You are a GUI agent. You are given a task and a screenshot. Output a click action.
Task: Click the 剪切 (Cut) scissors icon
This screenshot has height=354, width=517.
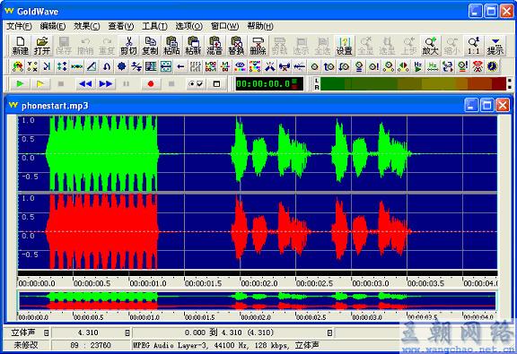[128, 46]
